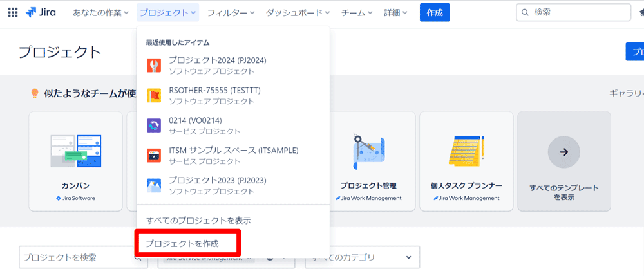644x276 pixels.
Task: Open the 詳細 dropdown menu
Action: (395, 13)
